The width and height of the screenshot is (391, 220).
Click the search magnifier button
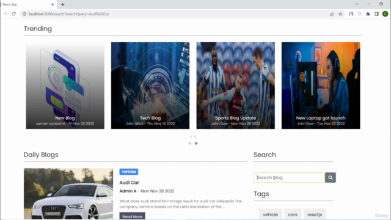coord(331,178)
